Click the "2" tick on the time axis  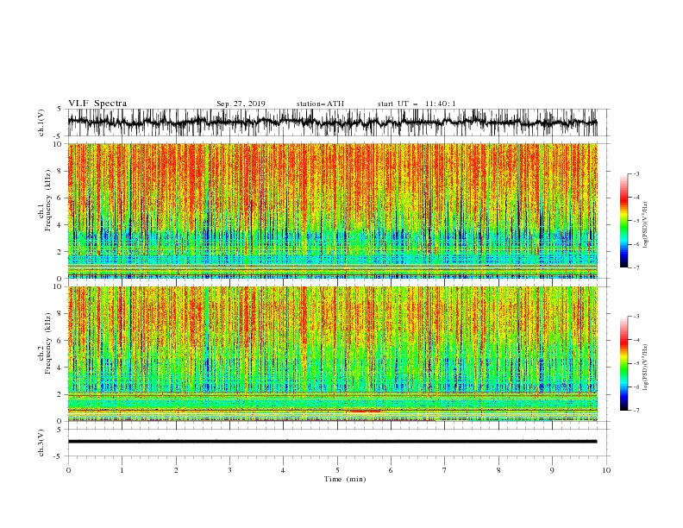tap(176, 470)
